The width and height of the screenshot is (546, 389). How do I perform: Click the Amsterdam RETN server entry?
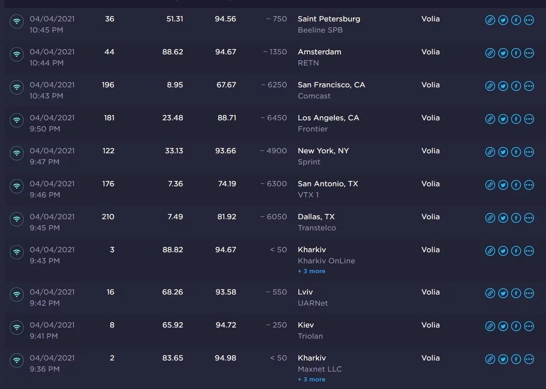tap(319, 52)
